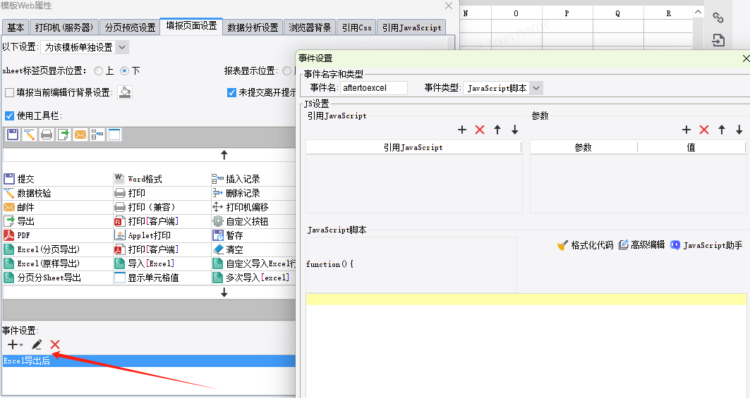Toggle 填报当前编辑行背景设置 checkbox

10,93
